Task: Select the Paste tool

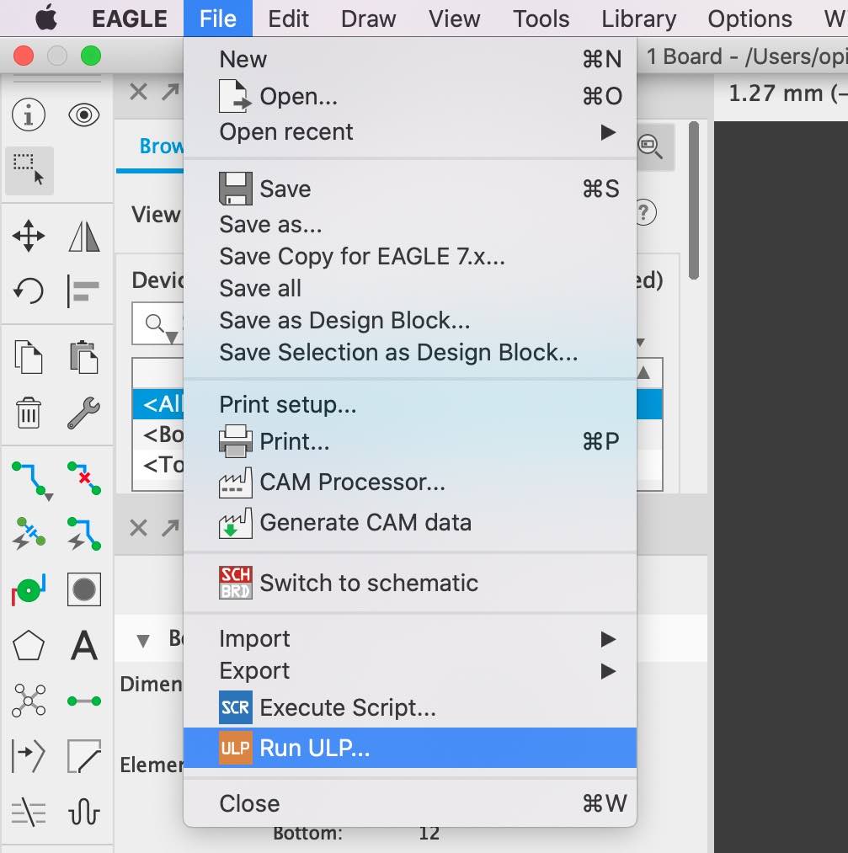Action: tap(83, 357)
